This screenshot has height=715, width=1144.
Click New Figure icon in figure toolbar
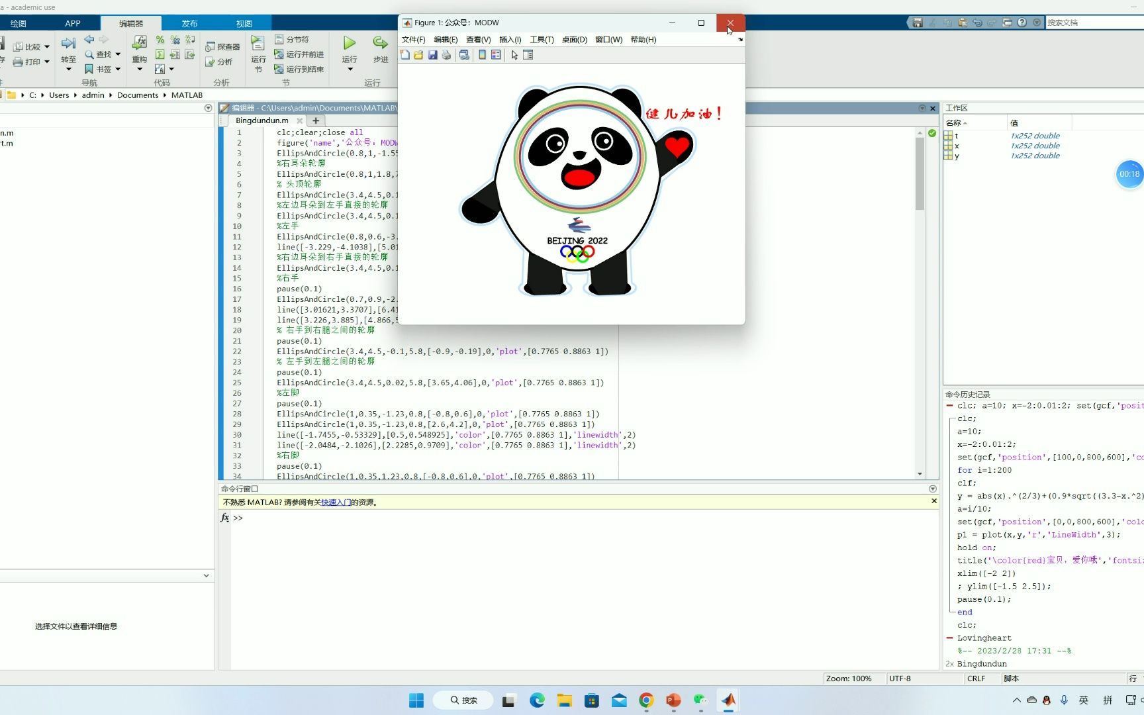[x=405, y=55]
